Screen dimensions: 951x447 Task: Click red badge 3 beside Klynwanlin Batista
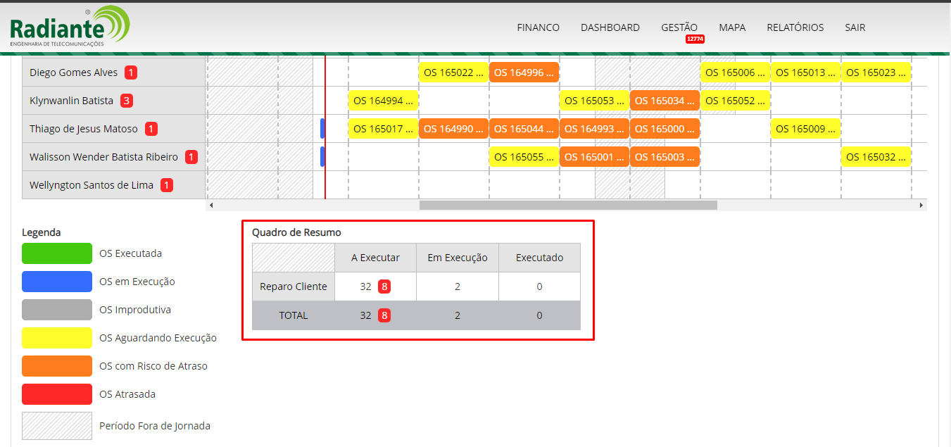(x=127, y=101)
